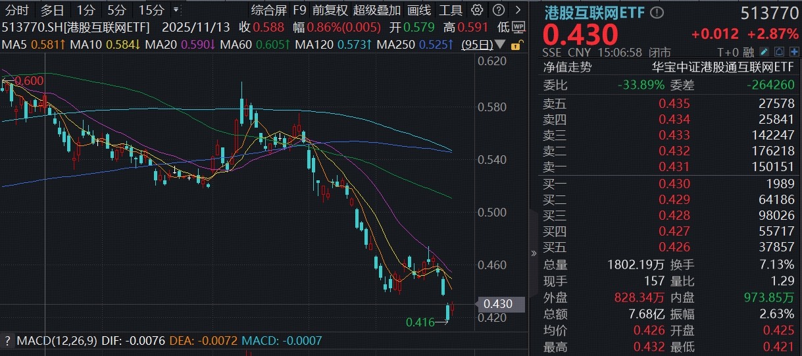Open the 净值走势 net value trend link

point(567,66)
